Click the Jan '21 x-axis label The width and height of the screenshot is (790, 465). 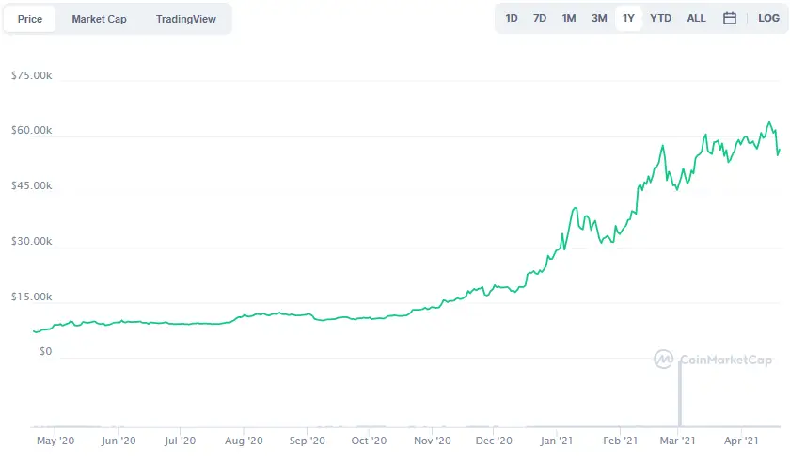pos(556,441)
